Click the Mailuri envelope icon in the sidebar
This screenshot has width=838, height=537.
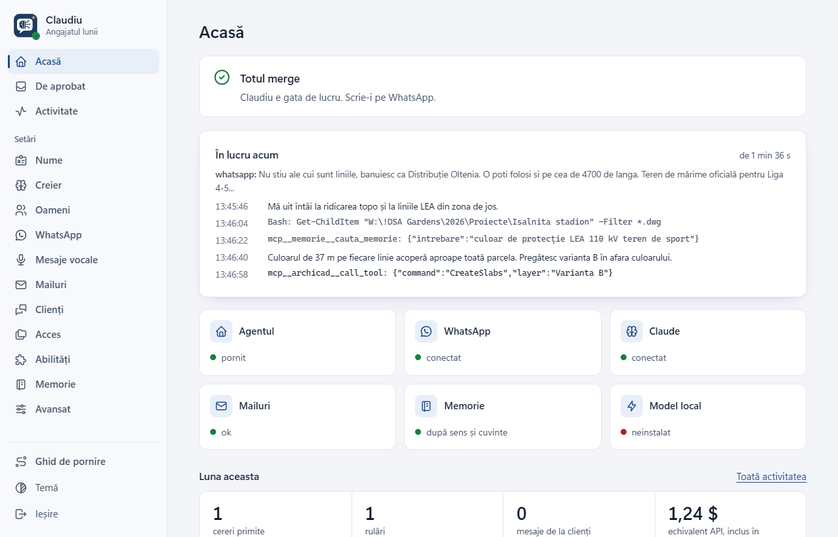point(21,285)
